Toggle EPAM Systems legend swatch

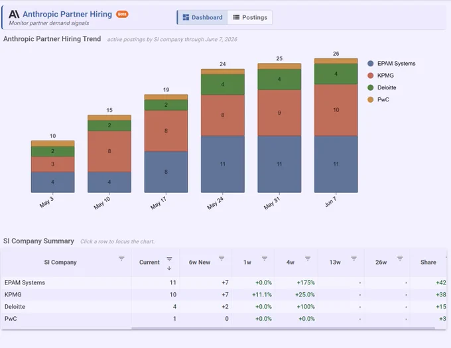point(371,64)
